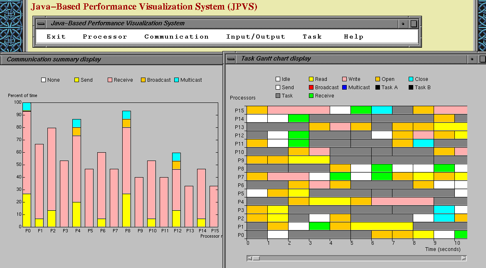
Task: Click the Gantt time scrollbar thumb
Action: (256, 258)
